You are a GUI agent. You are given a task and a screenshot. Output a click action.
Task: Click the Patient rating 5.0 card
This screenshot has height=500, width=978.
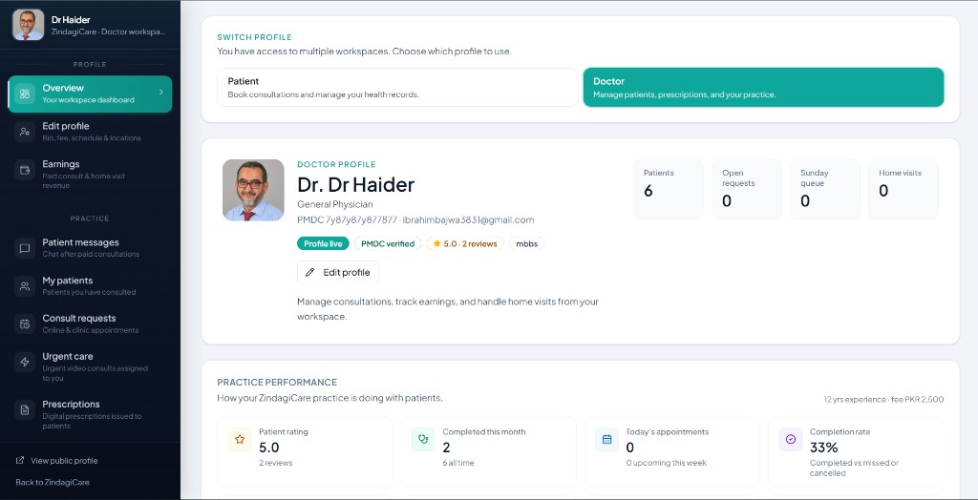(x=305, y=452)
